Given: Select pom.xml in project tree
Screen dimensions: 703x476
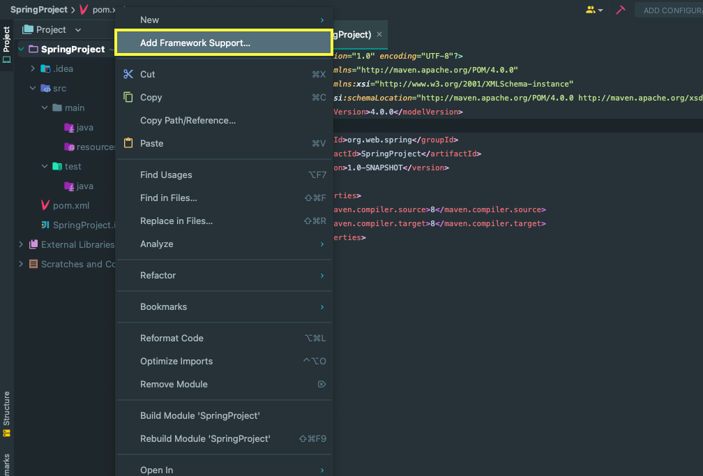Looking at the screenshot, I should 71,205.
